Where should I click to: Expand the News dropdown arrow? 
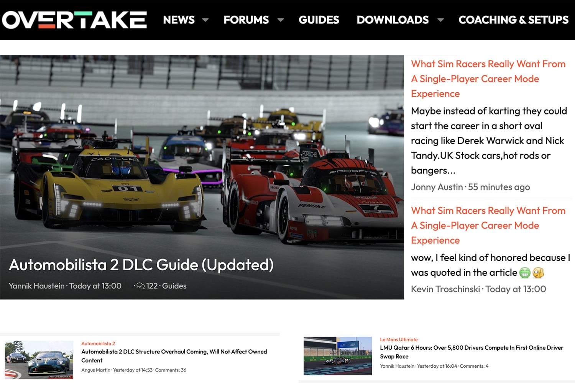(x=205, y=20)
